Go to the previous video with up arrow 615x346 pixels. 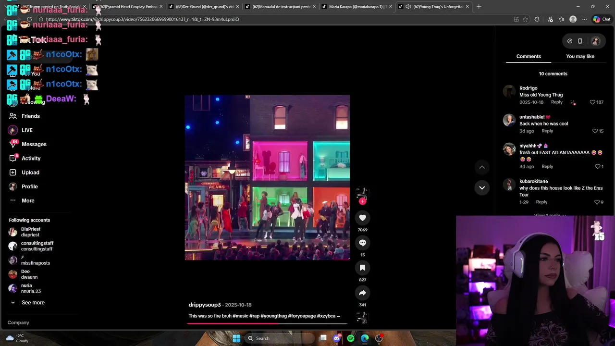[x=482, y=167]
